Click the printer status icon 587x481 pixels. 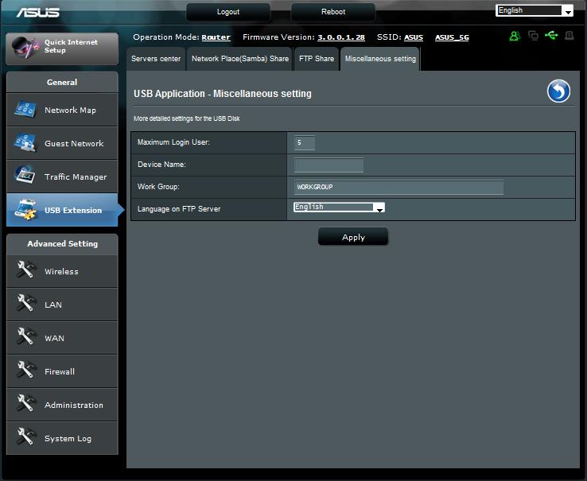(570, 36)
